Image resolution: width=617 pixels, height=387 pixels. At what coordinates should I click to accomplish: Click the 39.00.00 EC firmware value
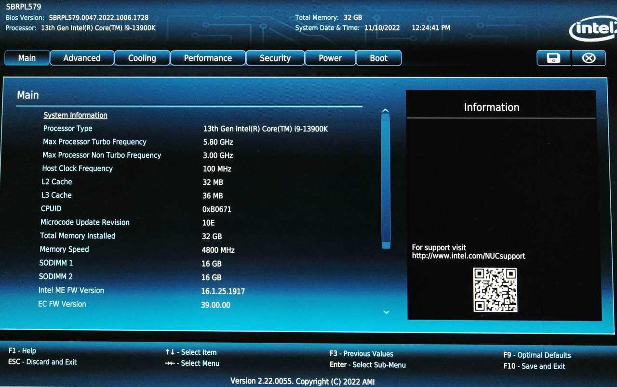[x=215, y=305]
